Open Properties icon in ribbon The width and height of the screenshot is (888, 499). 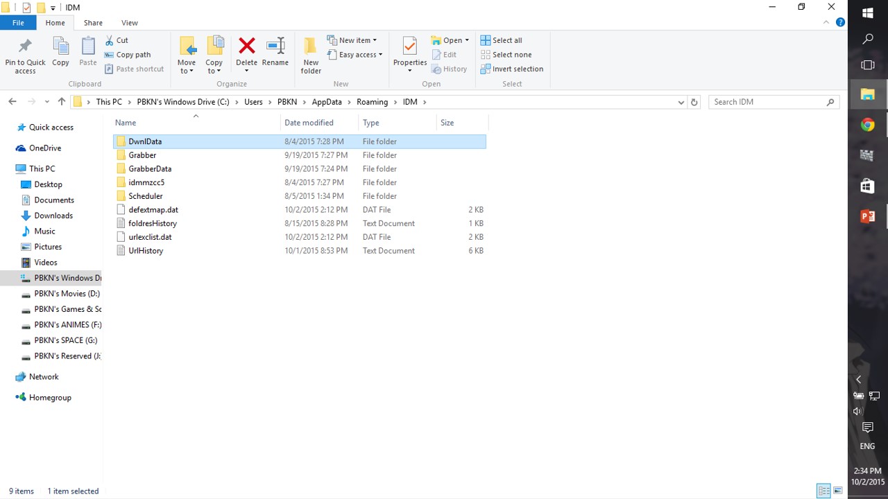coord(409,46)
